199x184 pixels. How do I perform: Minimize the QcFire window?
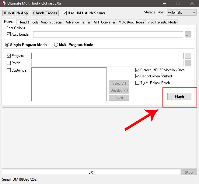tap(164, 3)
